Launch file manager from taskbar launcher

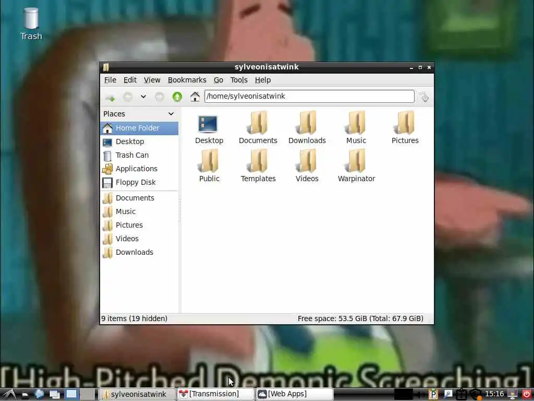[25, 395]
